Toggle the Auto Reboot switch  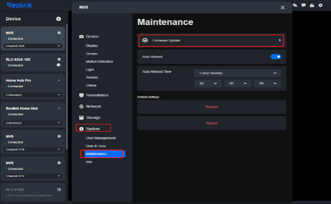coord(275,57)
